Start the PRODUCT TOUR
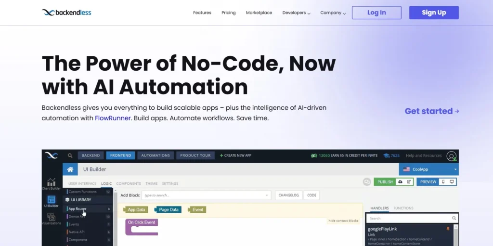493x246 pixels. (195, 155)
